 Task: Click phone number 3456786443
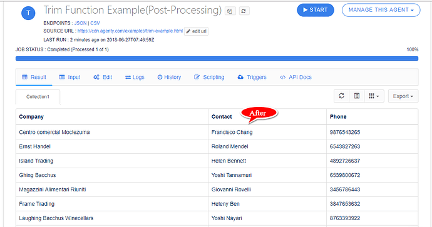(345, 189)
